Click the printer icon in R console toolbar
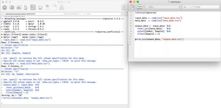The height and width of the screenshot is (108, 221). (x=62, y=7)
